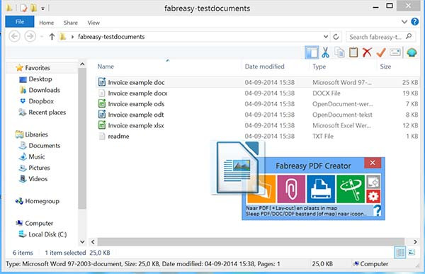The height and width of the screenshot is (274, 425).
Task: Click the Forward navigation arrow
Action: (30, 36)
